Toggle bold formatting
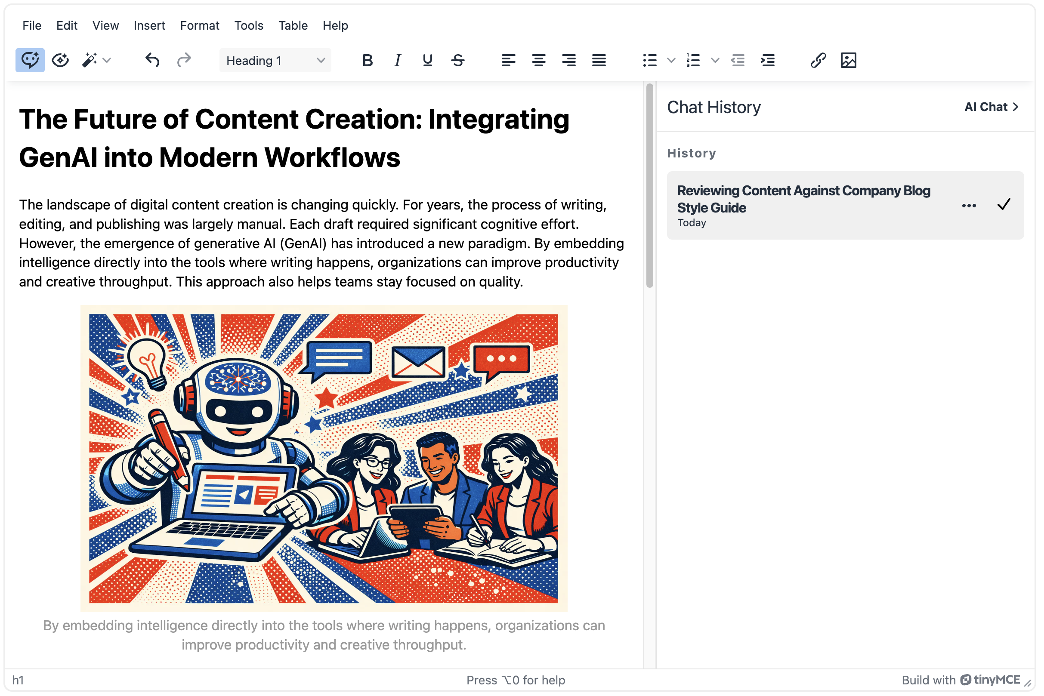The height and width of the screenshot is (696, 1044). (368, 60)
